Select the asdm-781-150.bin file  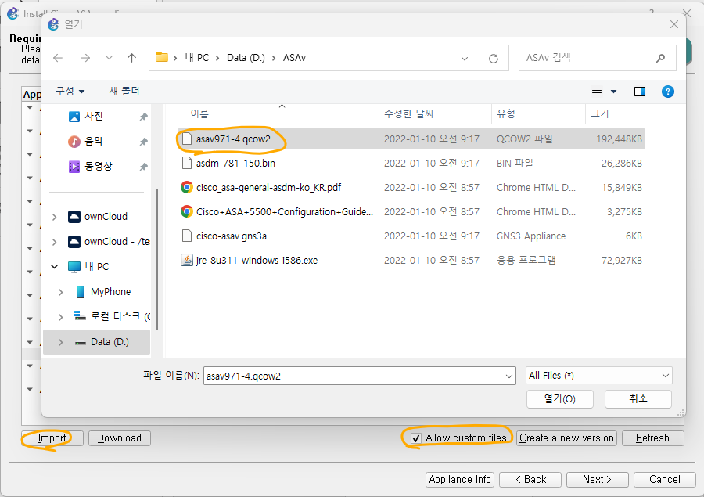click(411, 163)
